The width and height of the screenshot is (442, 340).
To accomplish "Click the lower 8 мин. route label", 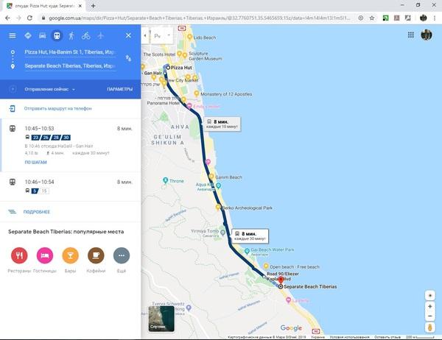I will [x=250, y=236].
